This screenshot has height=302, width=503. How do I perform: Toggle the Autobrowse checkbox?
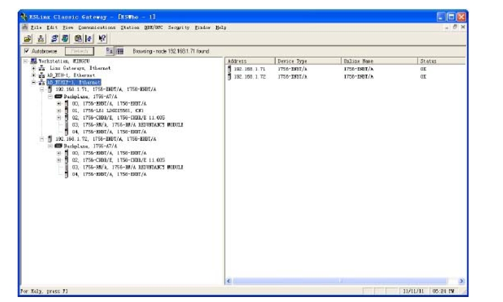pyautogui.click(x=26, y=51)
